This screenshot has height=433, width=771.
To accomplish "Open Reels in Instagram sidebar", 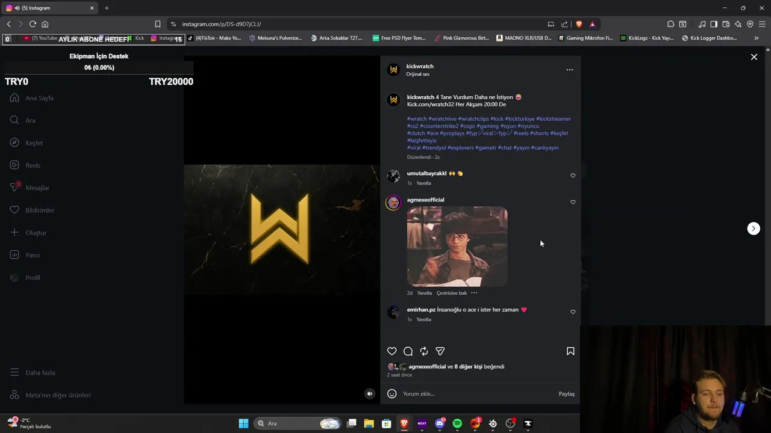I will pos(25,165).
